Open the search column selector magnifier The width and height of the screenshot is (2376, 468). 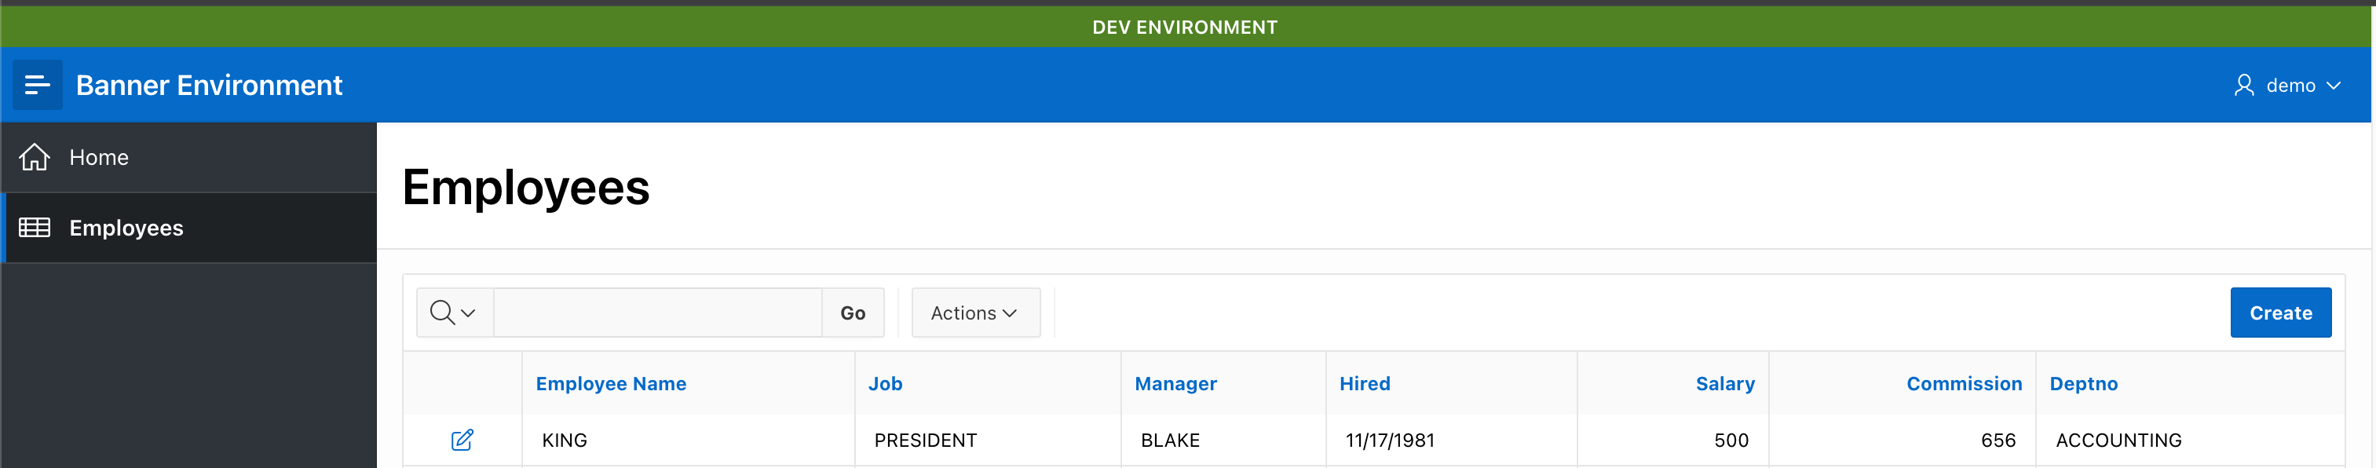[454, 313]
